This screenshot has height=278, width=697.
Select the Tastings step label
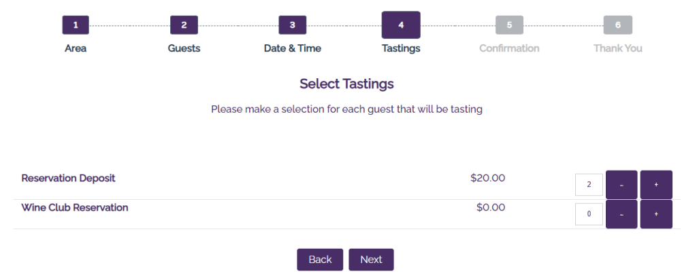click(x=401, y=48)
